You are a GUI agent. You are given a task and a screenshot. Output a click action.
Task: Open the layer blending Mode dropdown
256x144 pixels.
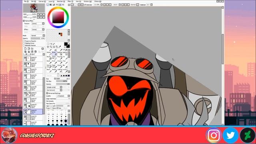38,36
